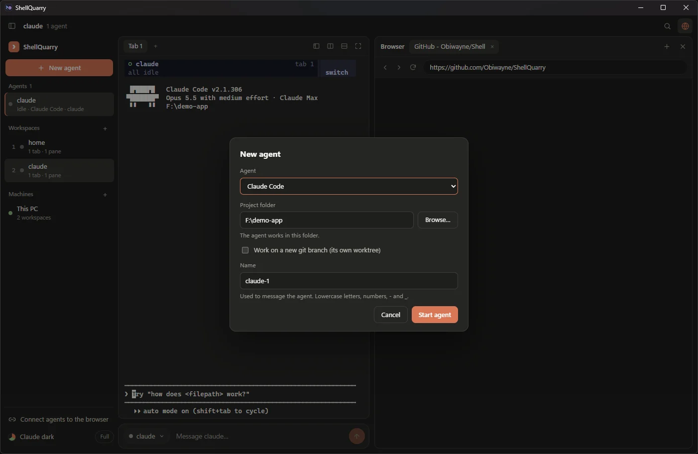Close the GitHub - Obiwayne/Shell tab
Image resolution: width=698 pixels, height=454 pixels.
coord(492,46)
